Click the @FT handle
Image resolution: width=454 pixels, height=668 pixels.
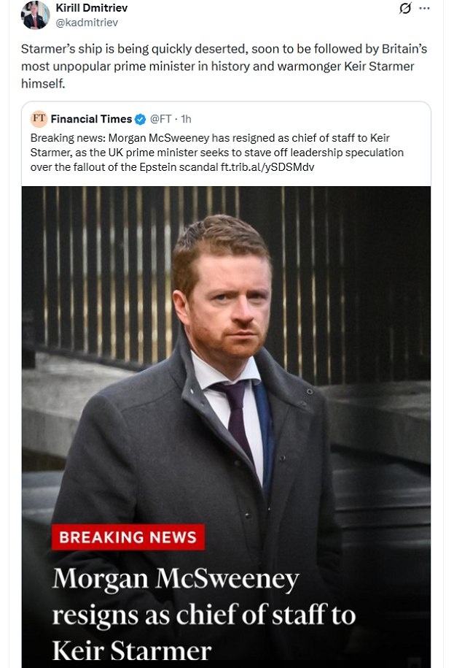[160, 119]
